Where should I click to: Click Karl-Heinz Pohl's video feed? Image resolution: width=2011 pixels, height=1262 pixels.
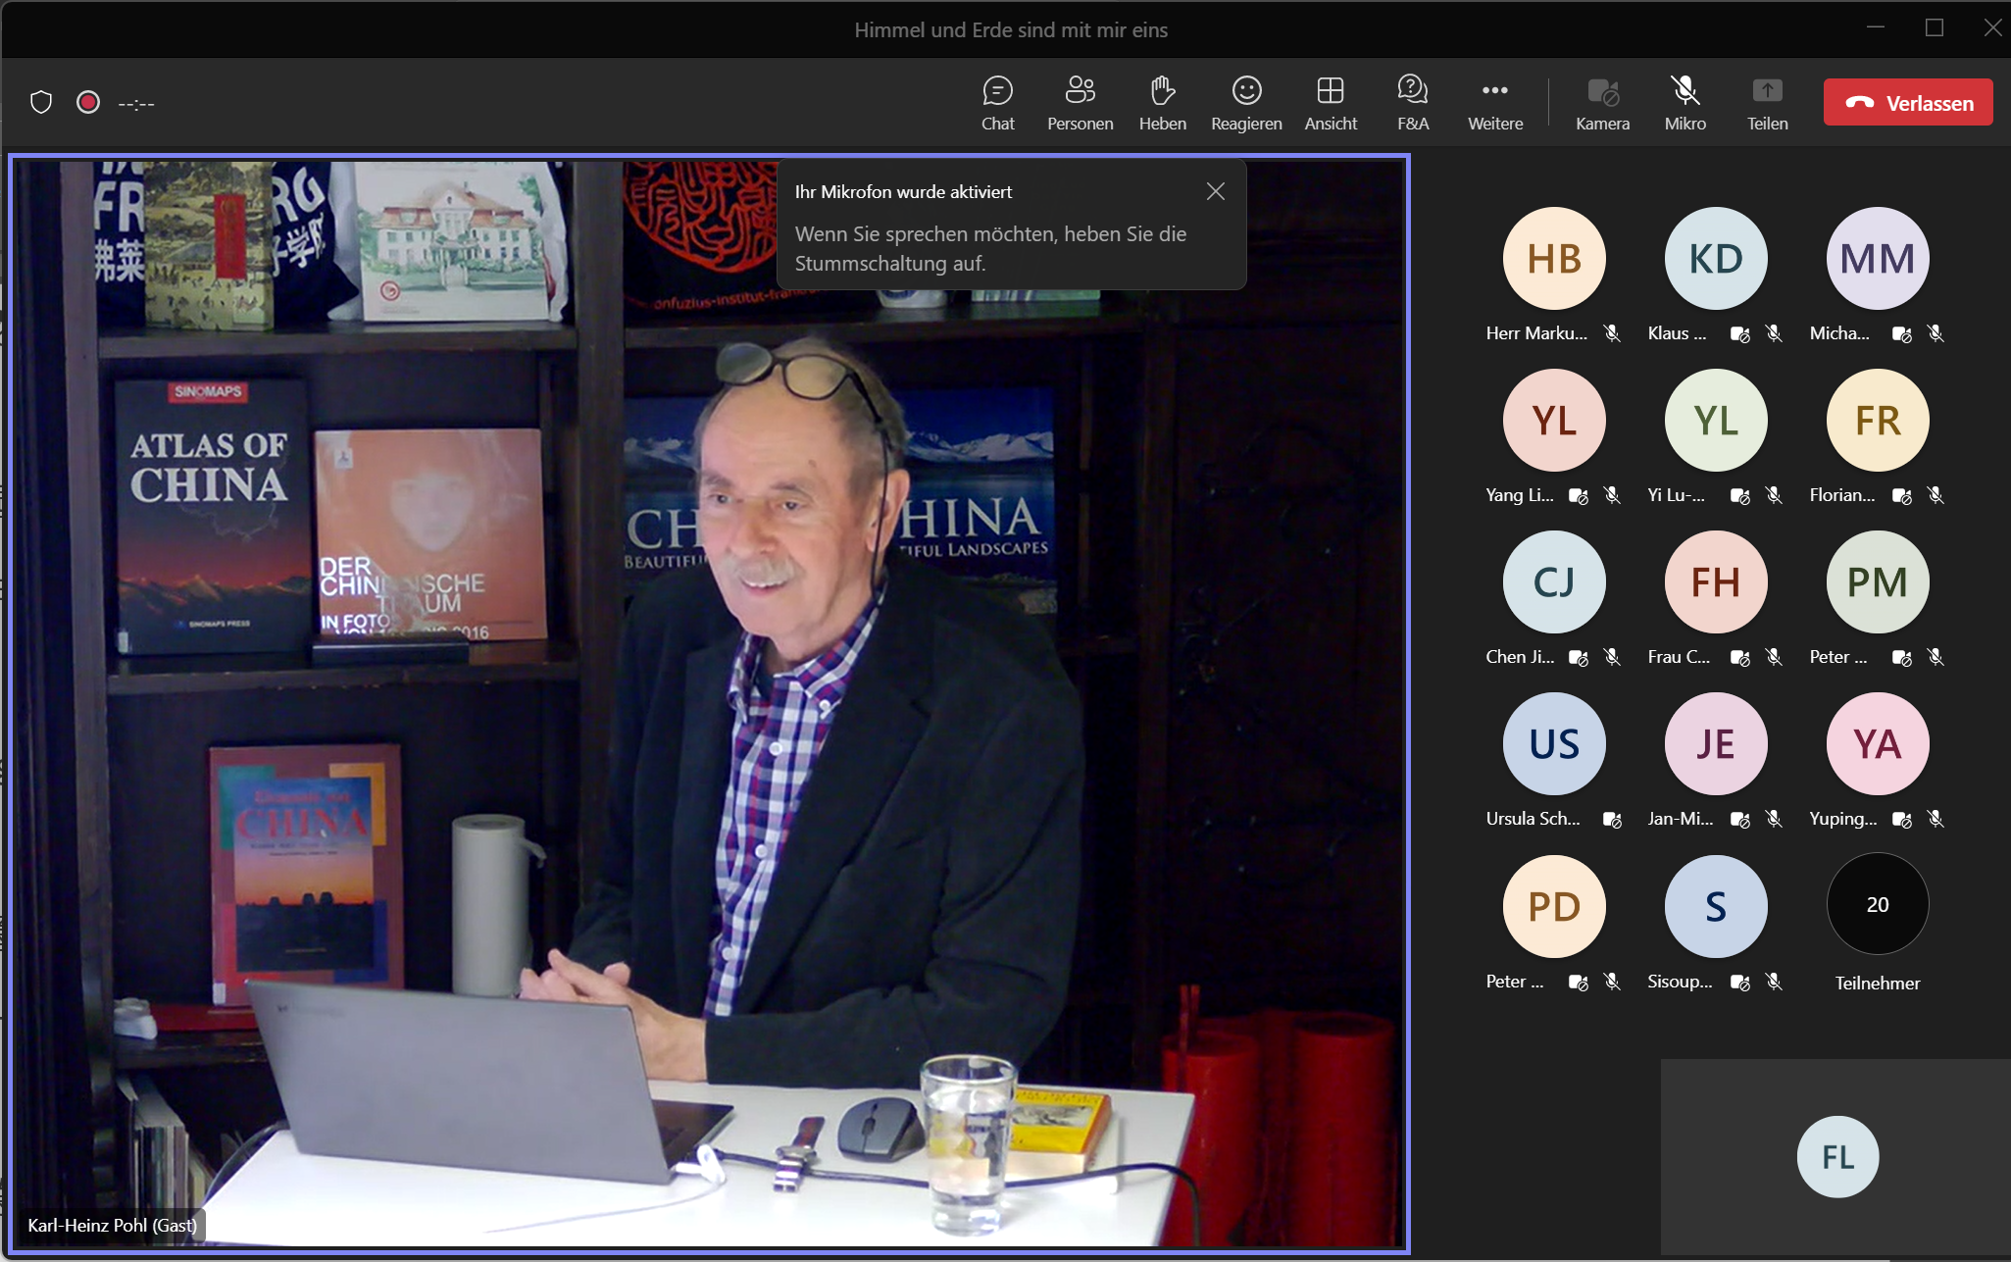708,703
